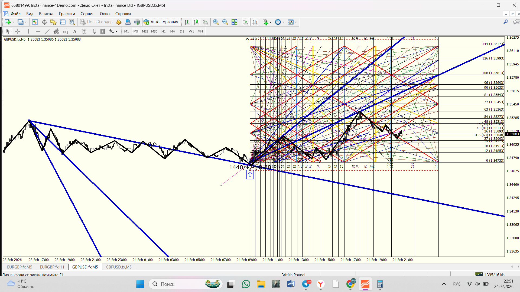Click the zoom out magnifier icon

(225, 22)
